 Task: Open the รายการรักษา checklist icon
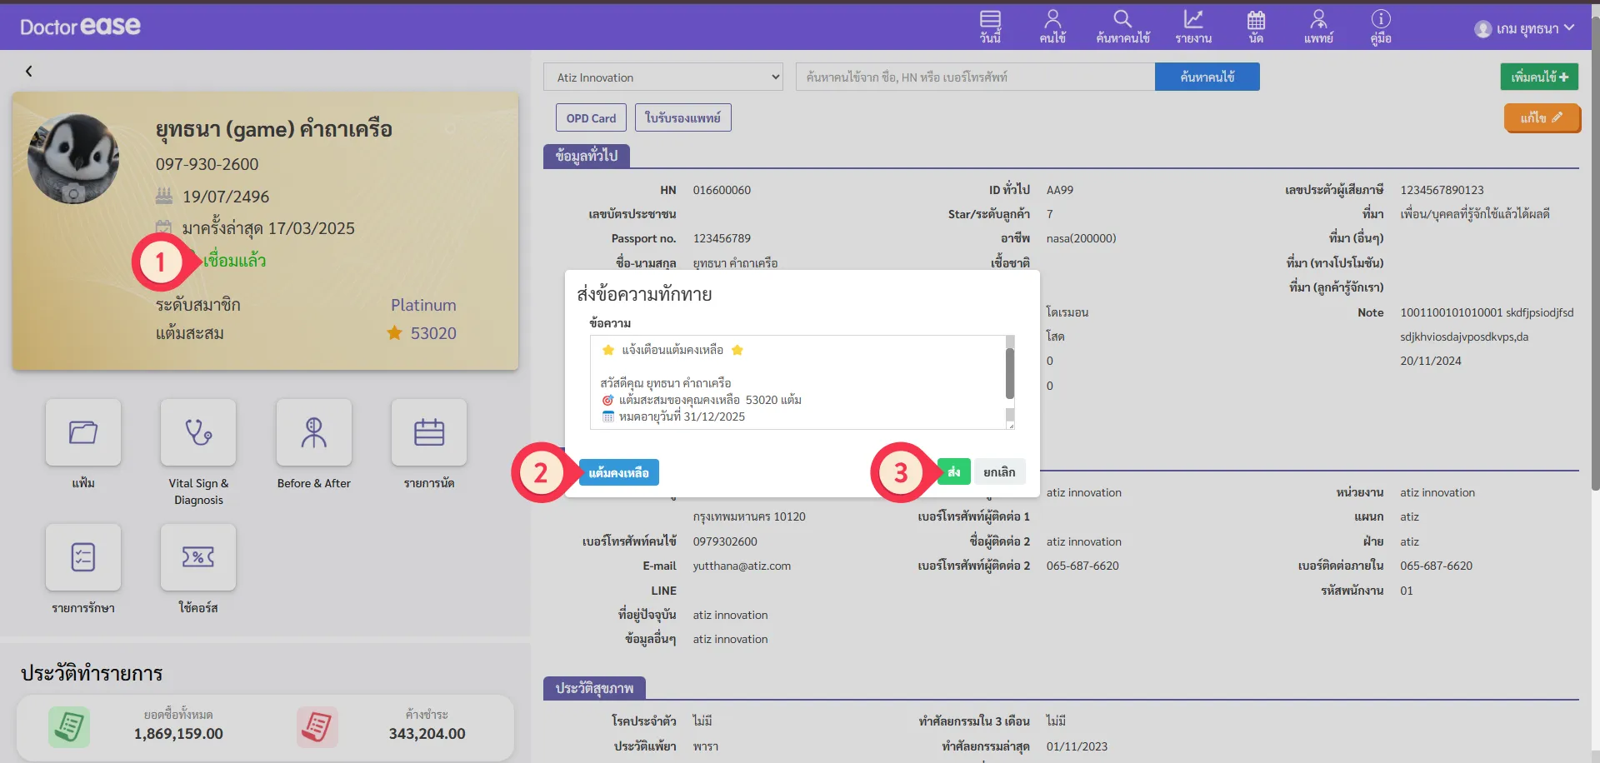tap(83, 557)
